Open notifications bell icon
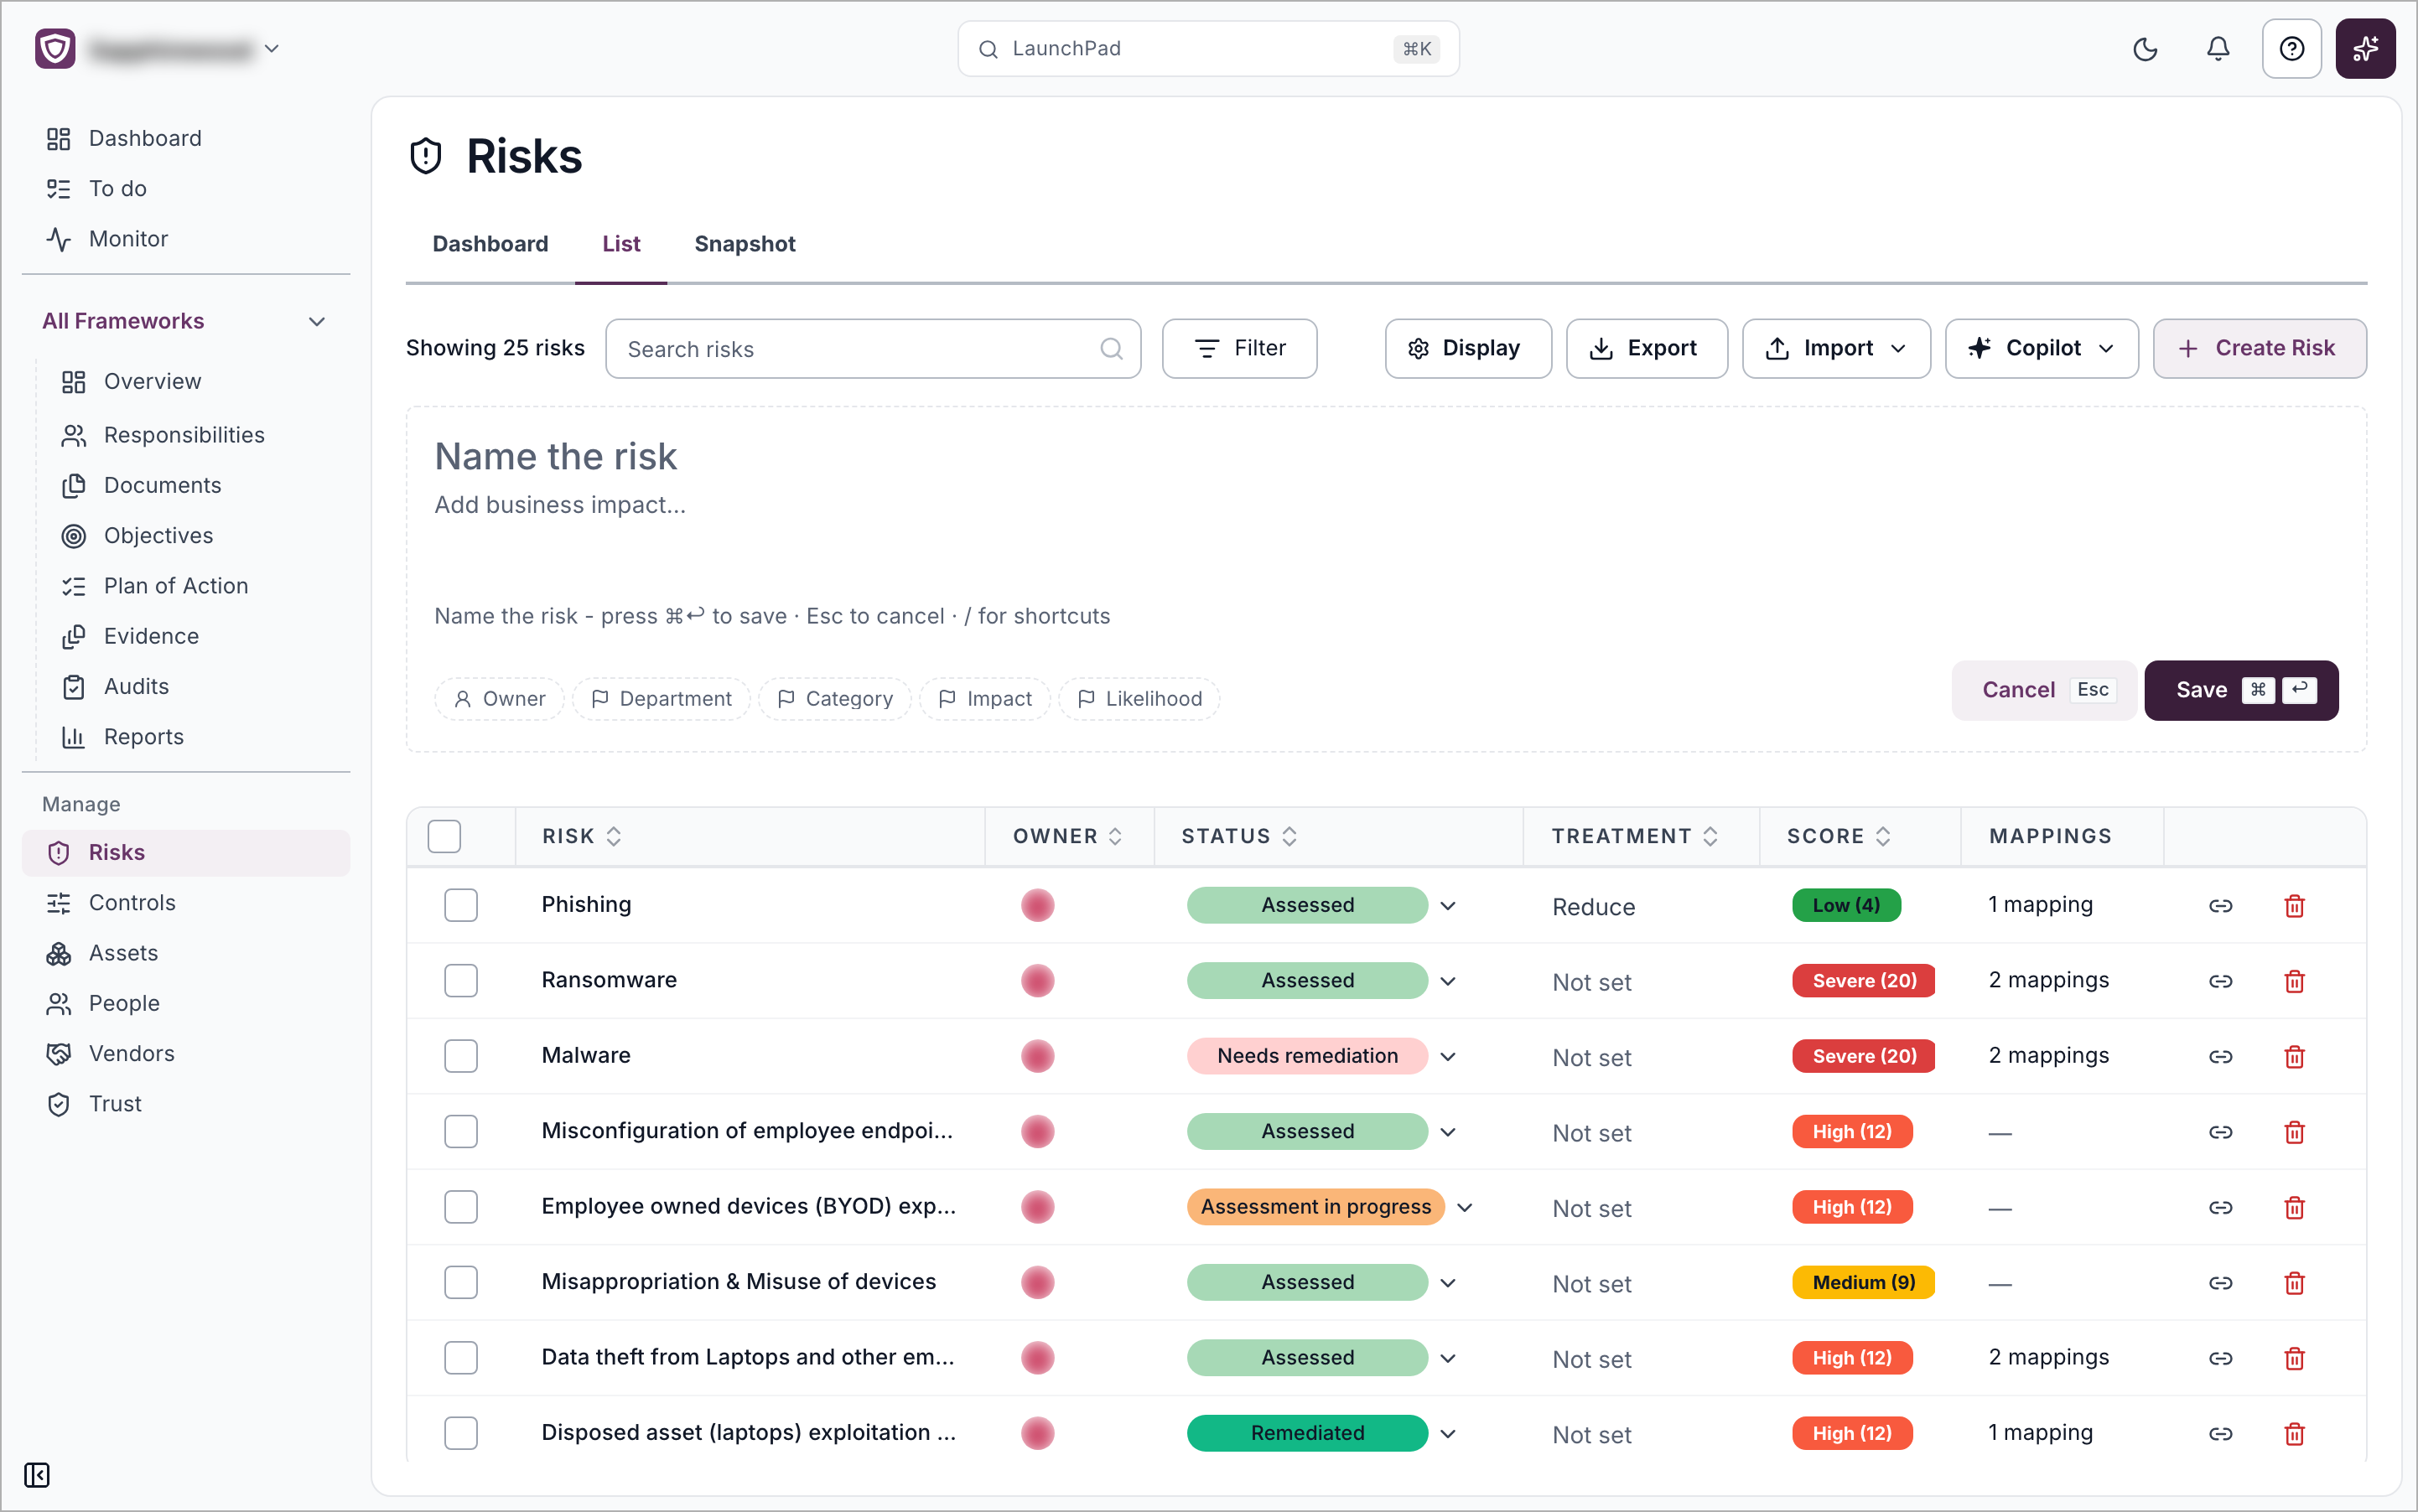The width and height of the screenshot is (2418, 1512). pos(2218,49)
